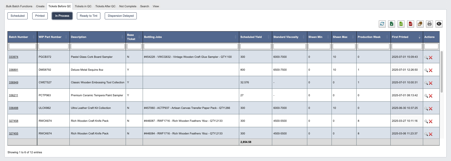Sort by Batch Number column

click(x=22, y=37)
